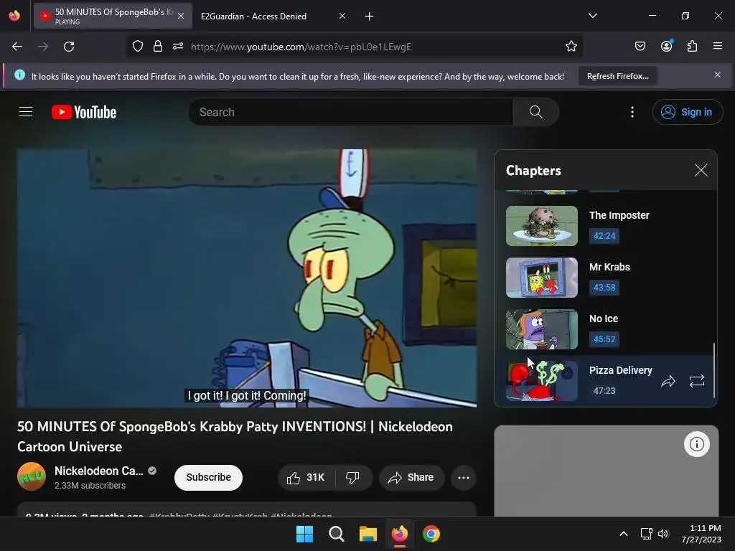Expand the list all tabs dropdown
Viewport: 735px width, 551px height.
[x=592, y=16]
